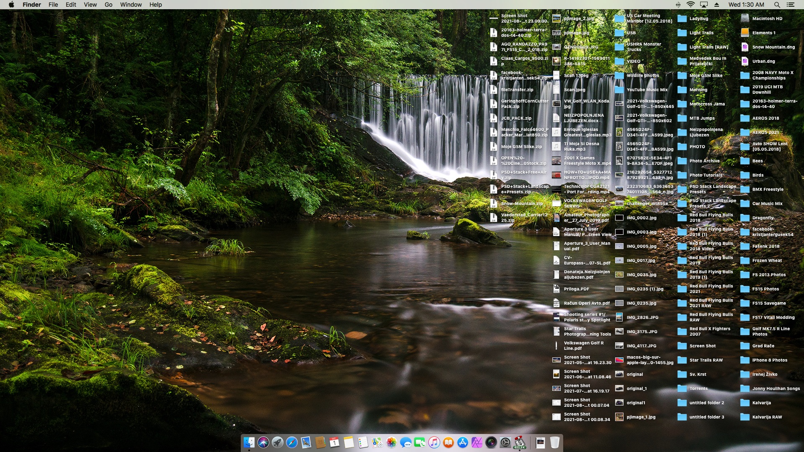Open Siri from the Dock
The width and height of the screenshot is (804, 452).
pos(263,442)
